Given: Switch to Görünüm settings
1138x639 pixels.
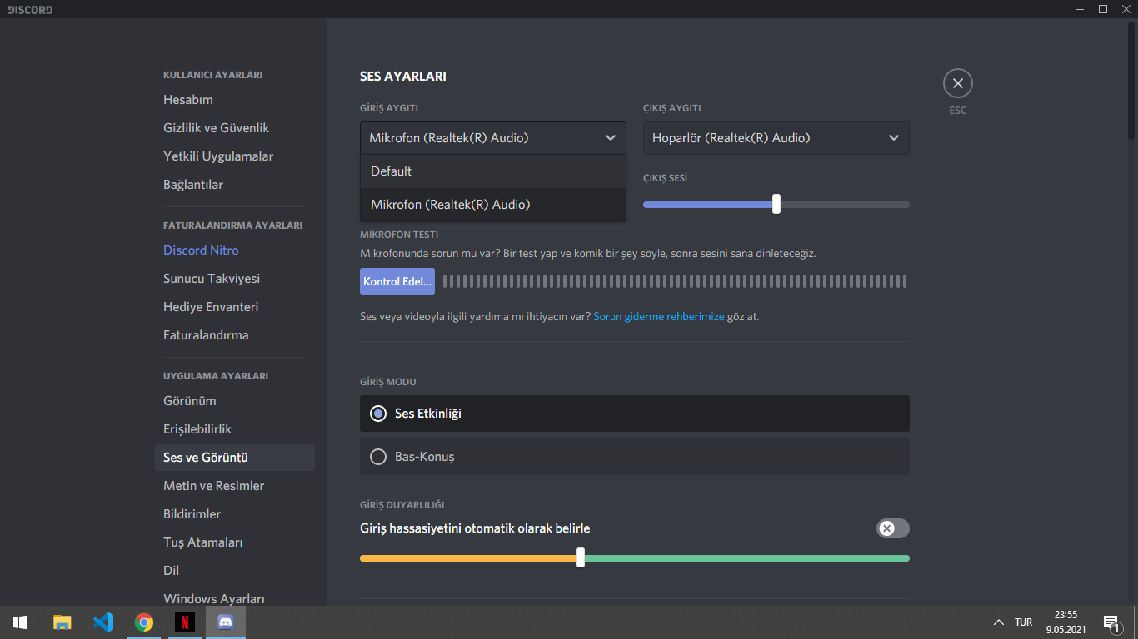Looking at the screenshot, I should (235, 401).
